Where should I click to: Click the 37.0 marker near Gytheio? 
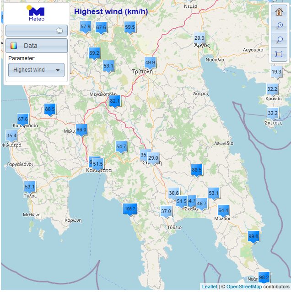[166, 211]
